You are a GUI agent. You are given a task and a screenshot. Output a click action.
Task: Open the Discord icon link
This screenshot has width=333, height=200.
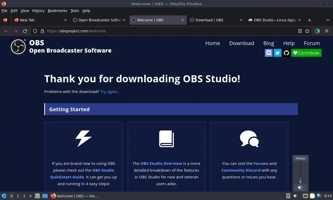pyautogui.click(x=269, y=53)
